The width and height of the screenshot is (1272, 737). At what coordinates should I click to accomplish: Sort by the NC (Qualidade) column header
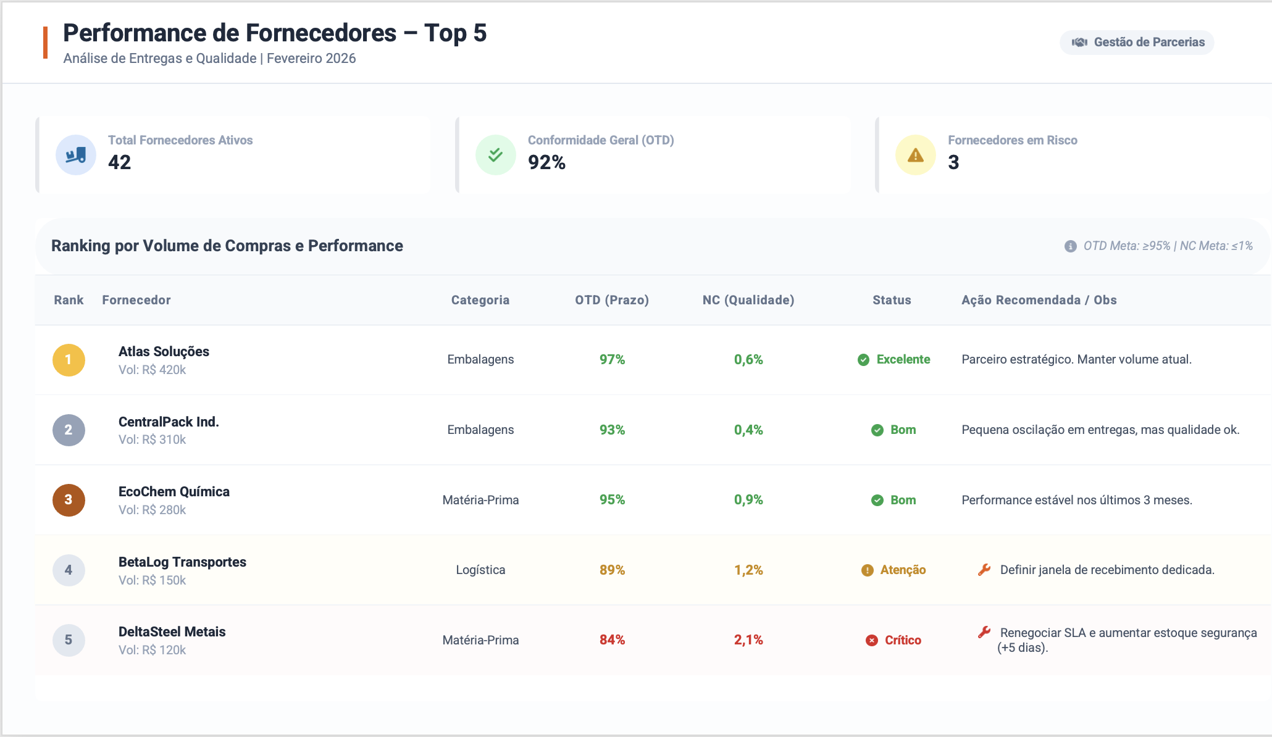[x=748, y=300]
